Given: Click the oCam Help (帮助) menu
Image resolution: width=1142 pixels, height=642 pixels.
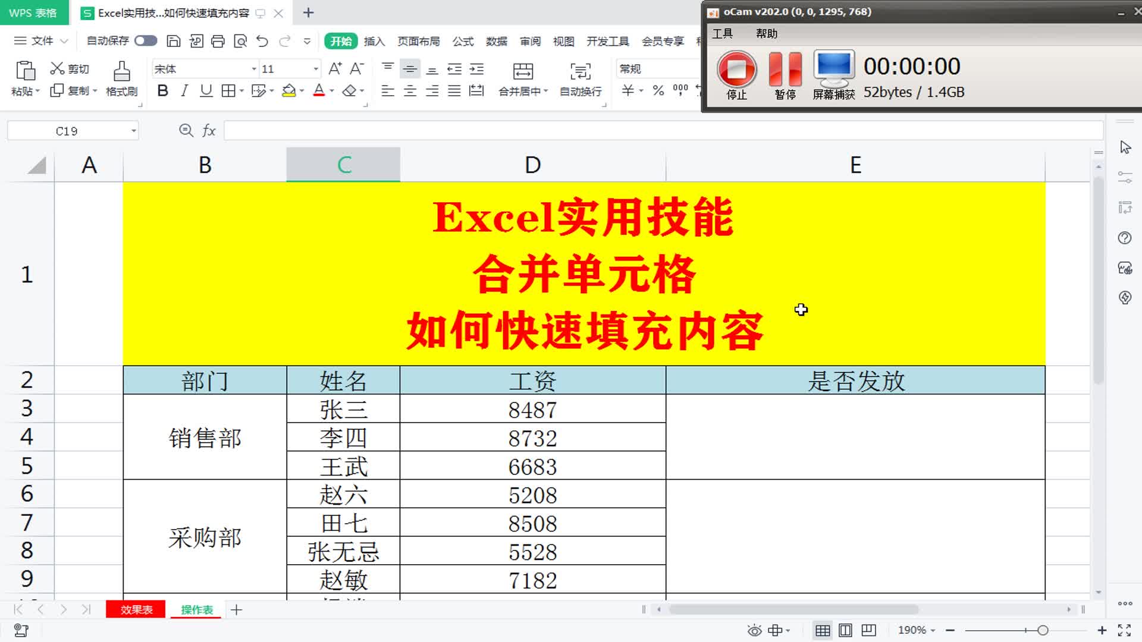Looking at the screenshot, I should [x=766, y=34].
